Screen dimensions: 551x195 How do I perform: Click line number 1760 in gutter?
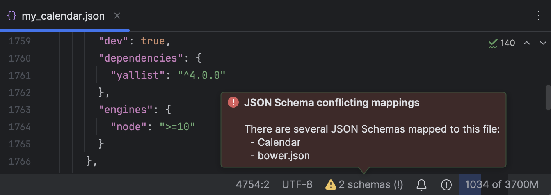(20, 58)
